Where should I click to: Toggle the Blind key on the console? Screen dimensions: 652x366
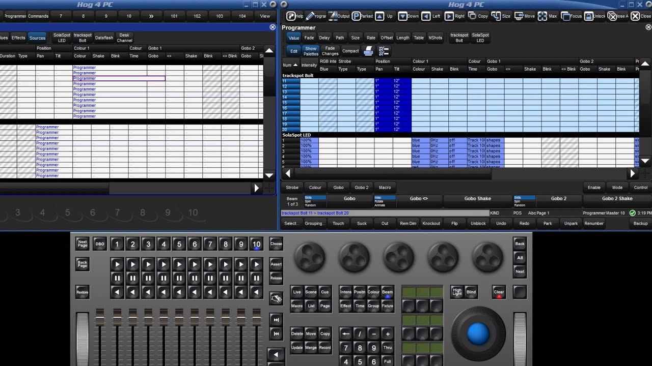(471, 292)
